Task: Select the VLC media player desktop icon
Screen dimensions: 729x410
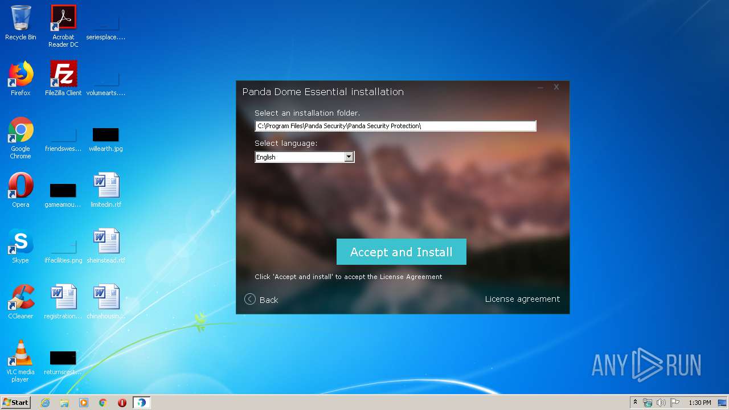Action: point(21,362)
